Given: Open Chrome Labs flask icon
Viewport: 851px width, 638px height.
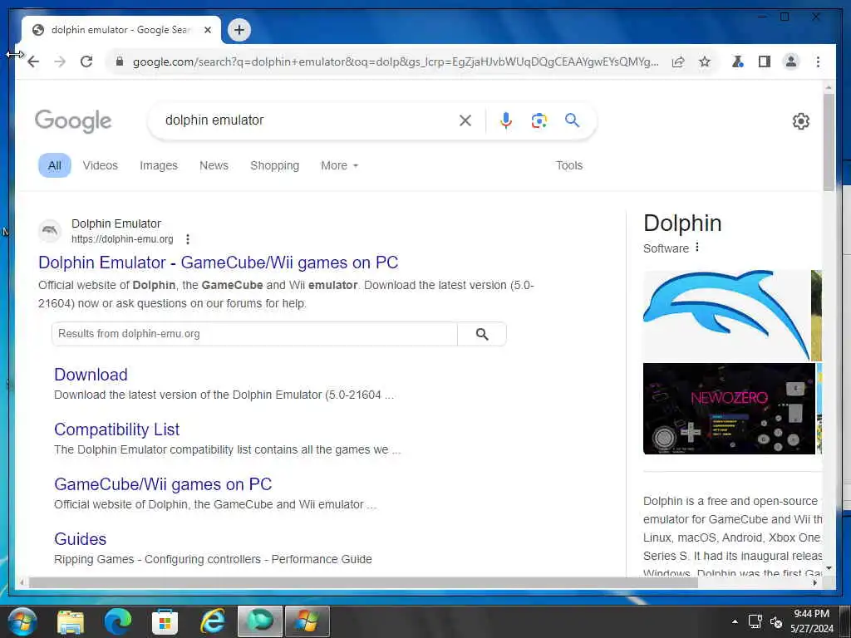Looking at the screenshot, I should pyautogui.click(x=737, y=61).
